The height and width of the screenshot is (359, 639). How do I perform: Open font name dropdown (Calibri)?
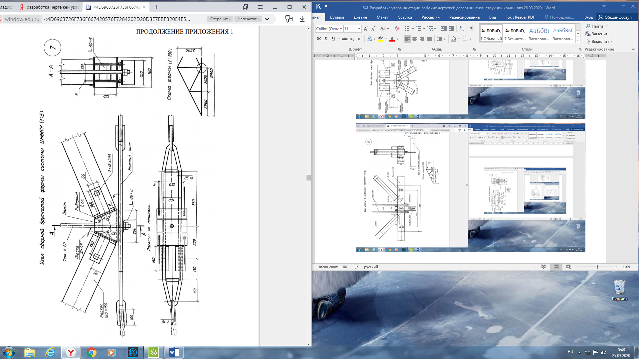[341, 29]
